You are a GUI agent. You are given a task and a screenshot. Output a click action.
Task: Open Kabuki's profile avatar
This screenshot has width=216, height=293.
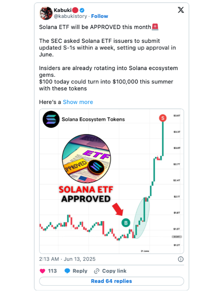46,13
